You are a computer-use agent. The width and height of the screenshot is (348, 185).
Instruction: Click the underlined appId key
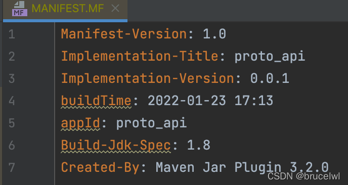click(80, 123)
